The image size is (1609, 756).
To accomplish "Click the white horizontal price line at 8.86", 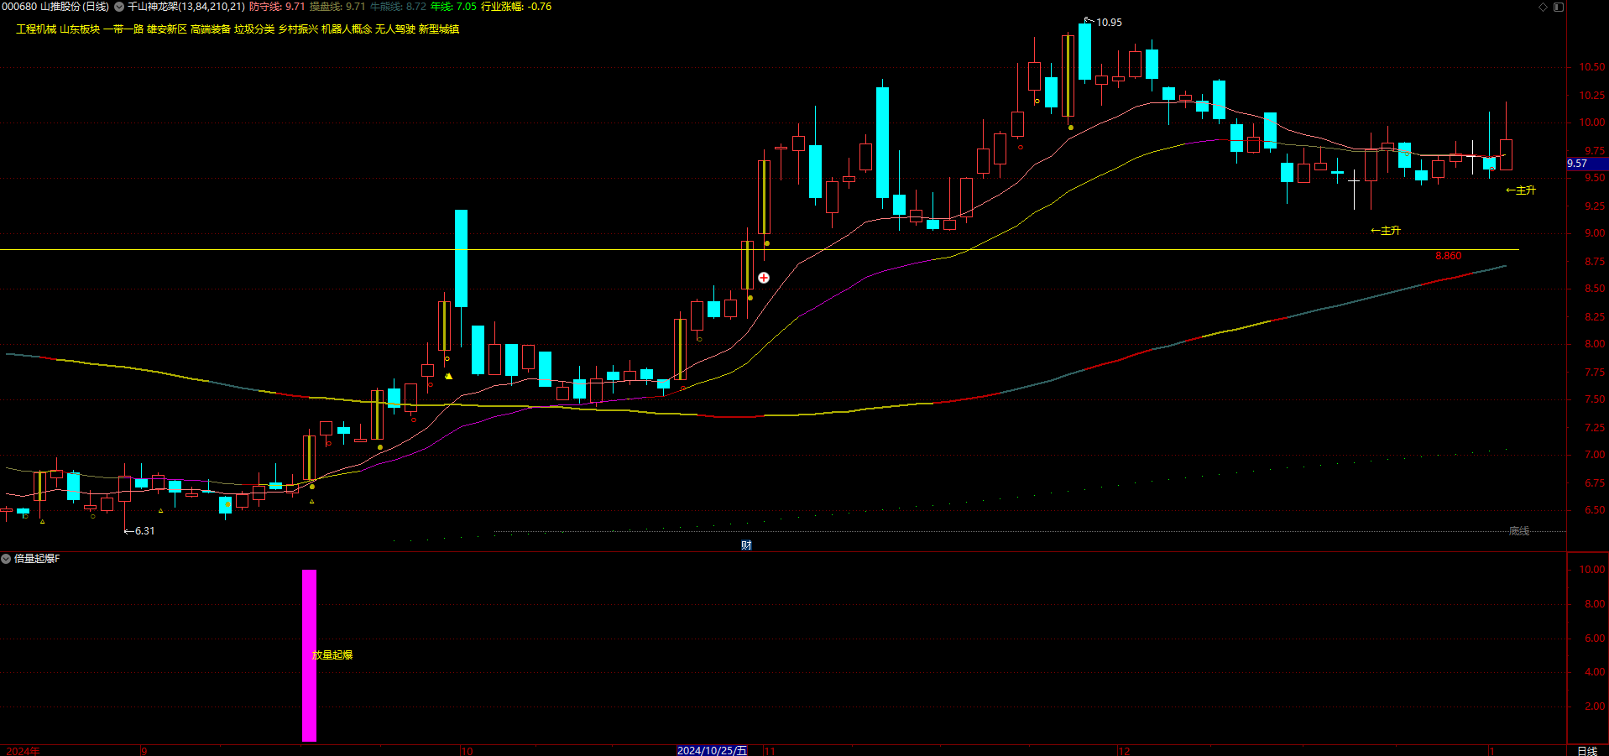I will coord(760,250).
